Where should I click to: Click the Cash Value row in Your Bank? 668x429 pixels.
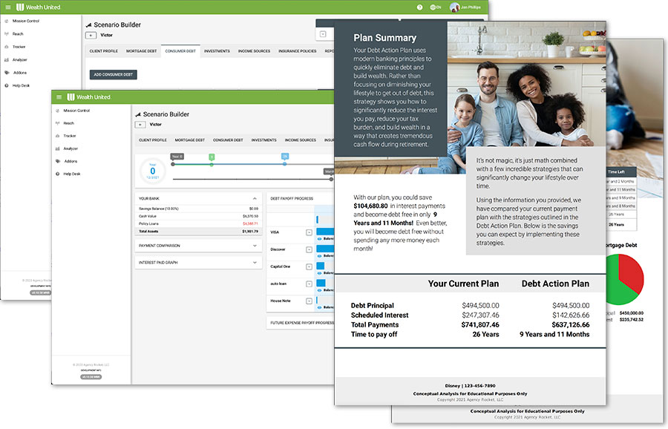(x=198, y=217)
